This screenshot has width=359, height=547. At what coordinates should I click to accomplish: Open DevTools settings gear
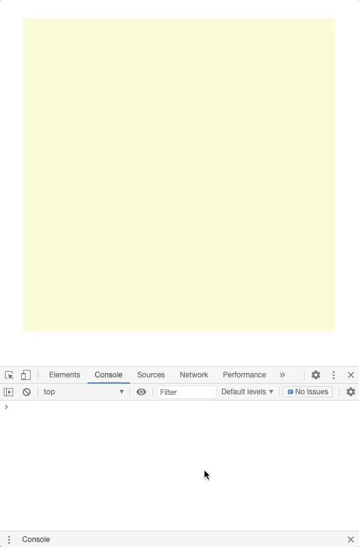pyautogui.click(x=316, y=375)
